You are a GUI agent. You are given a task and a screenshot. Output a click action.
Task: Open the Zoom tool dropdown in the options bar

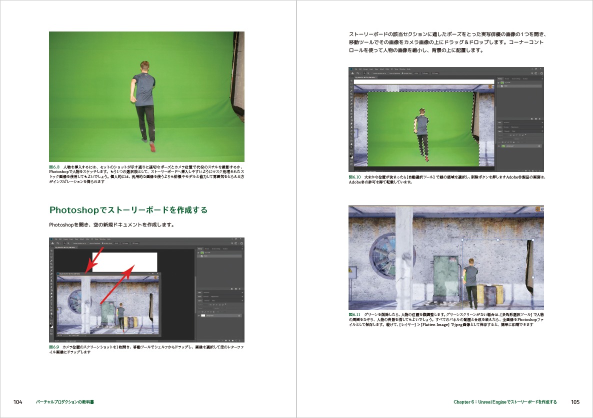coord(360,73)
